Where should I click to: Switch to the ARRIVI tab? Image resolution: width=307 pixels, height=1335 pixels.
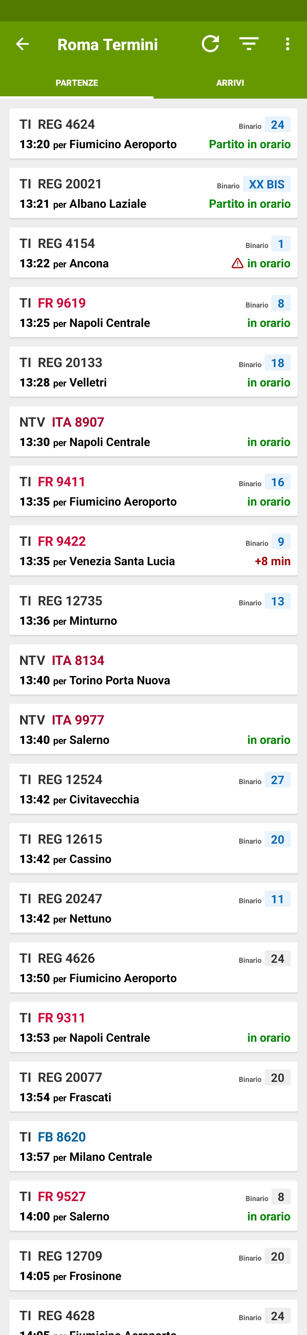coord(230,83)
